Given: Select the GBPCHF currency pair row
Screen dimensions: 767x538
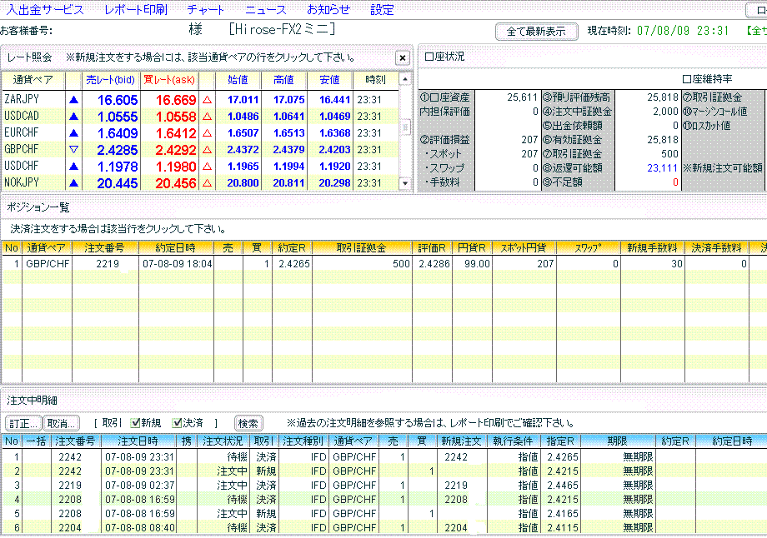Looking at the screenshot, I should coord(201,150).
